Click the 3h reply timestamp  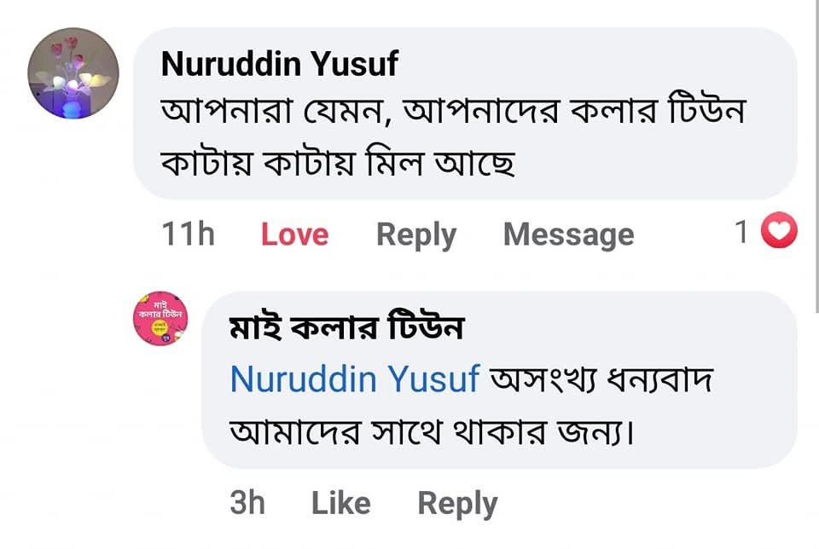click(247, 504)
